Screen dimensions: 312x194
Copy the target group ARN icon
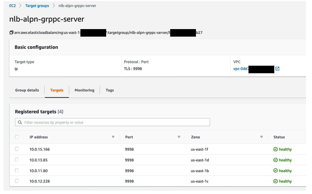coord(11,32)
